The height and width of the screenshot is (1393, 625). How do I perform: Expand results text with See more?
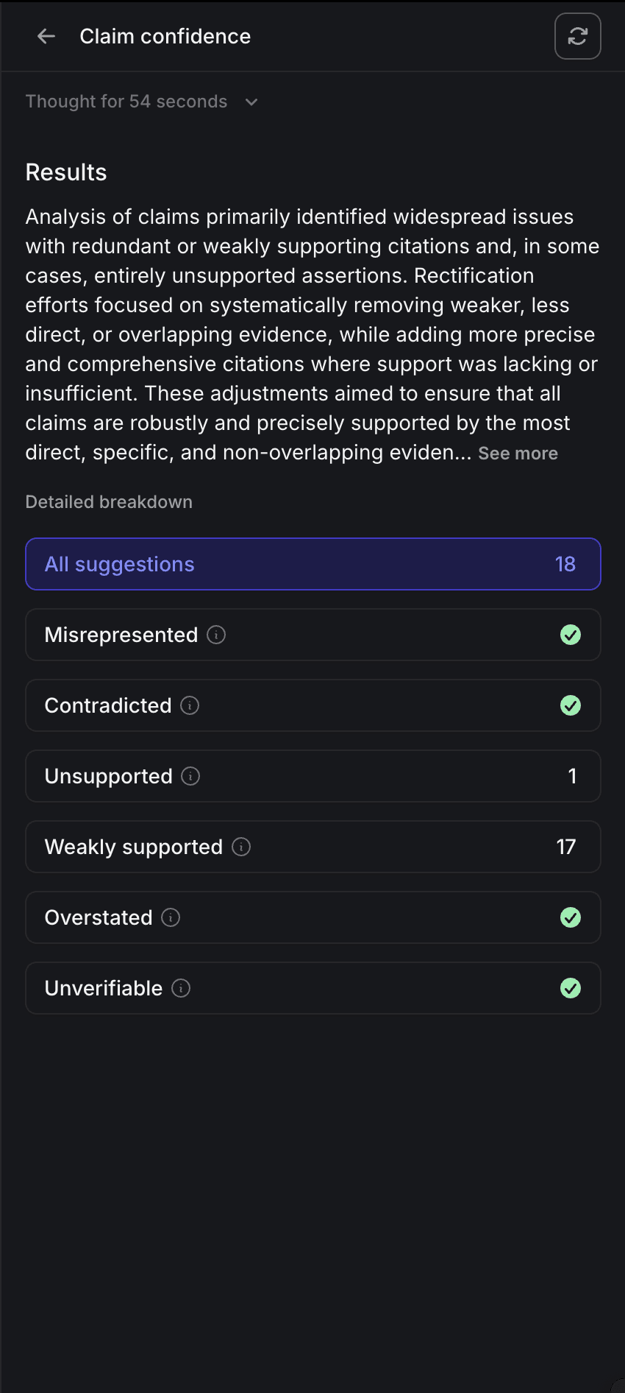click(518, 454)
